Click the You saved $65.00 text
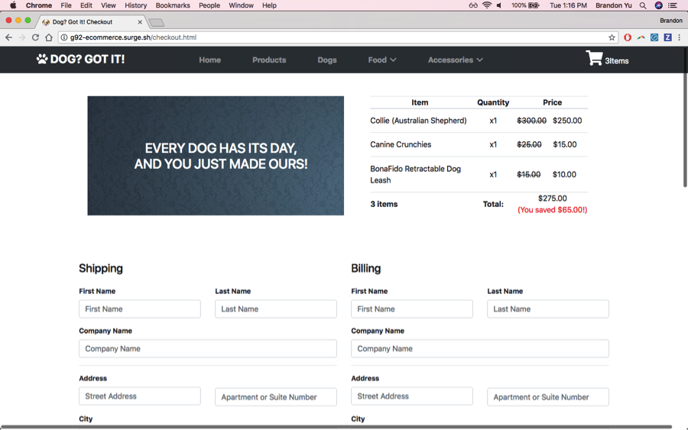 click(x=553, y=210)
